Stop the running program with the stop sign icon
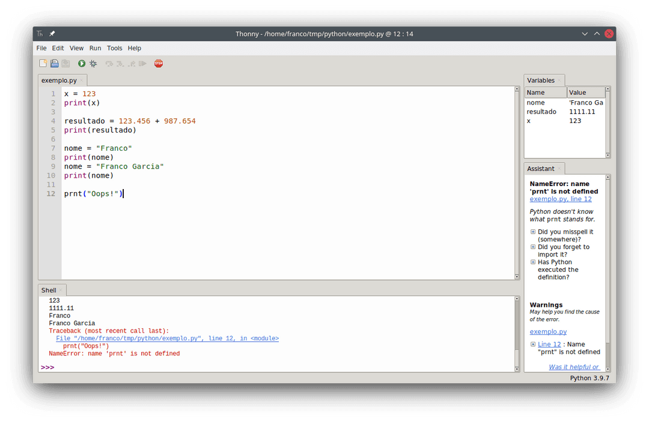649x422 pixels. click(x=158, y=63)
